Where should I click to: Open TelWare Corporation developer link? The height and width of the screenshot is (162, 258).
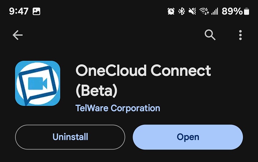(x=118, y=108)
